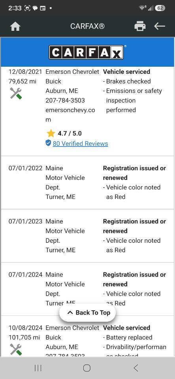
Task: Tap wrench service icon for 10/08/2024 entry
Action: pos(16,349)
